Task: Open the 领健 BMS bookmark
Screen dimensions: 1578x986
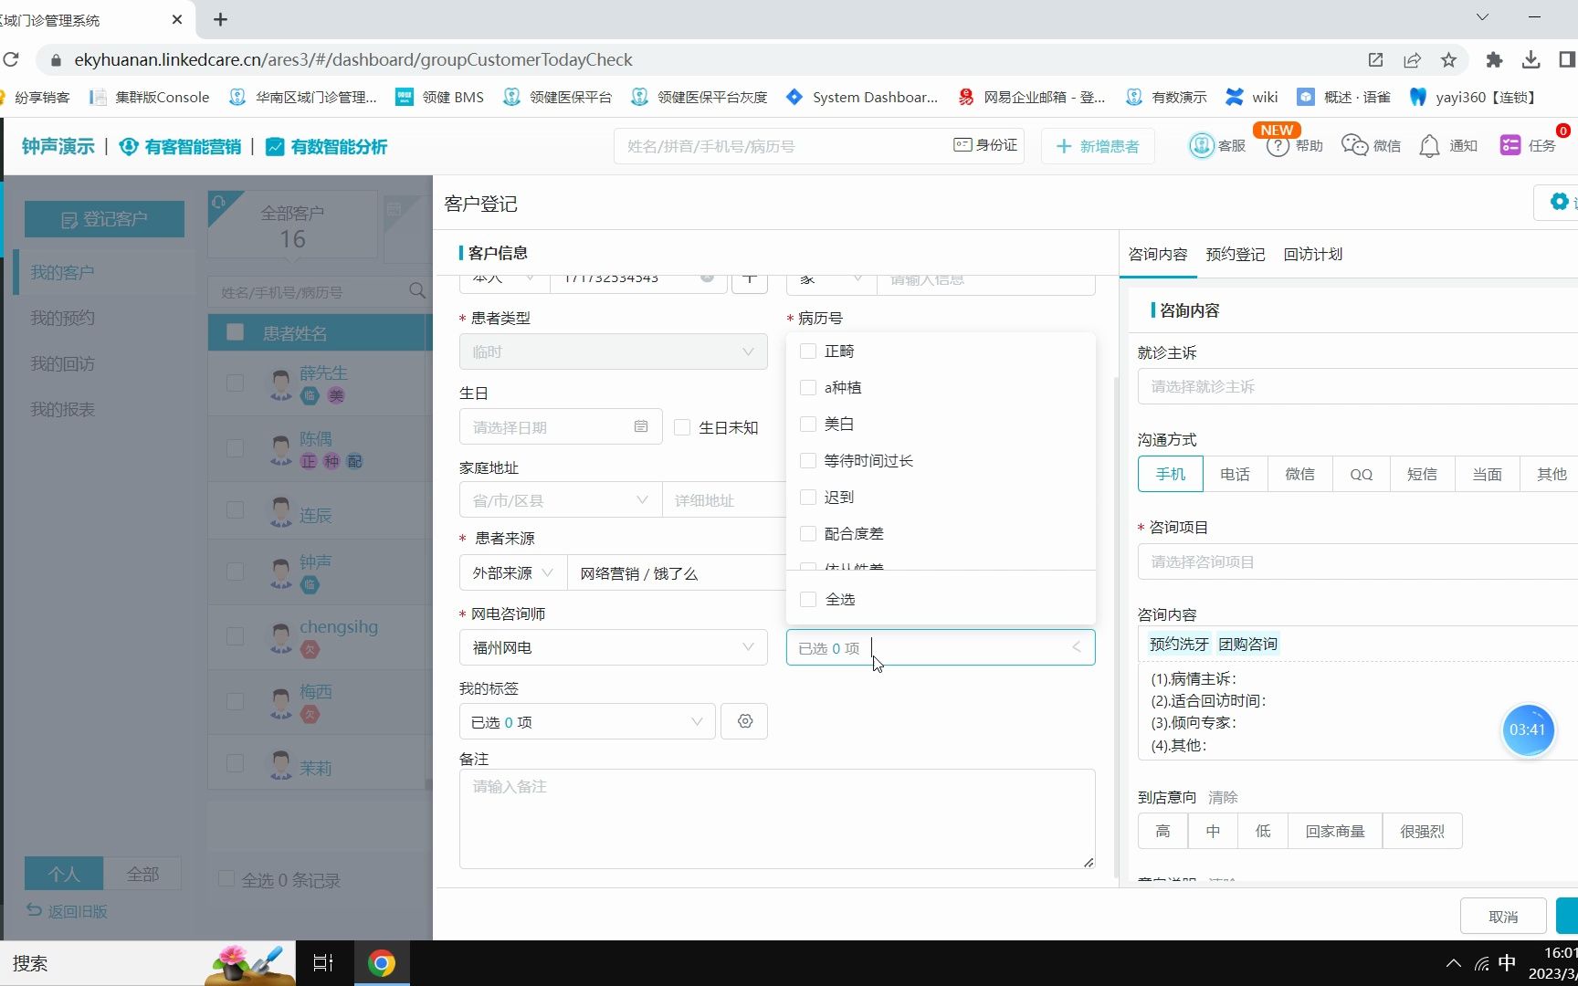Action: (x=439, y=97)
